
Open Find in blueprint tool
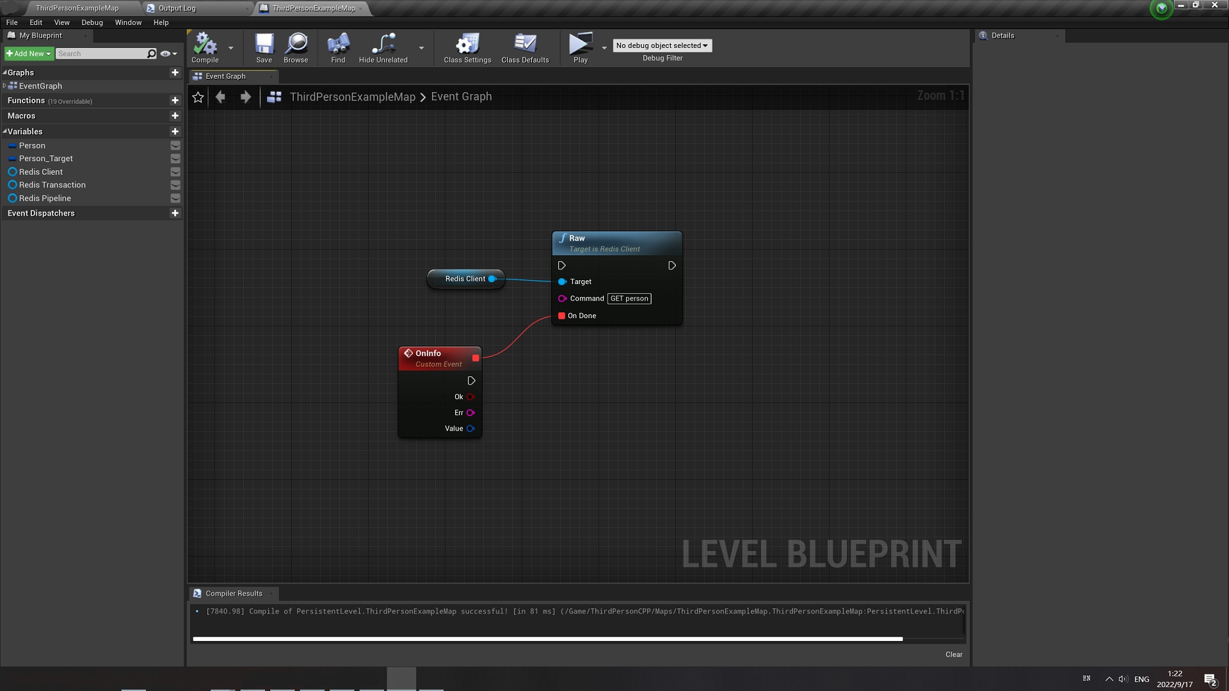(x=338, y=44)
